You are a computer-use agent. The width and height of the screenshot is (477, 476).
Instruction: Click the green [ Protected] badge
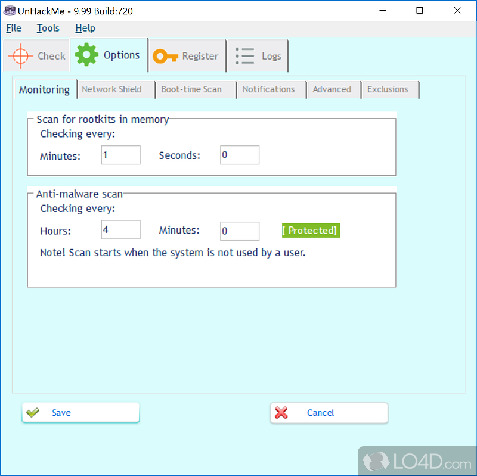(311, 231)
